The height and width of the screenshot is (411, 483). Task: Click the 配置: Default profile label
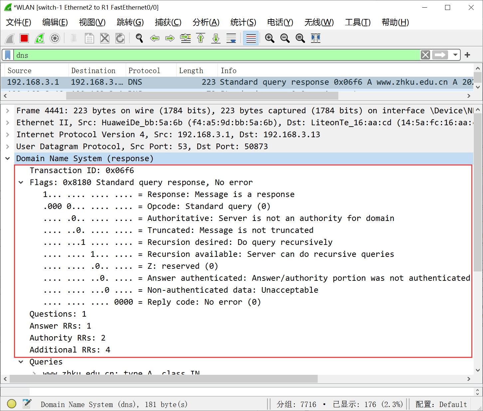click(x=441, y=404)
